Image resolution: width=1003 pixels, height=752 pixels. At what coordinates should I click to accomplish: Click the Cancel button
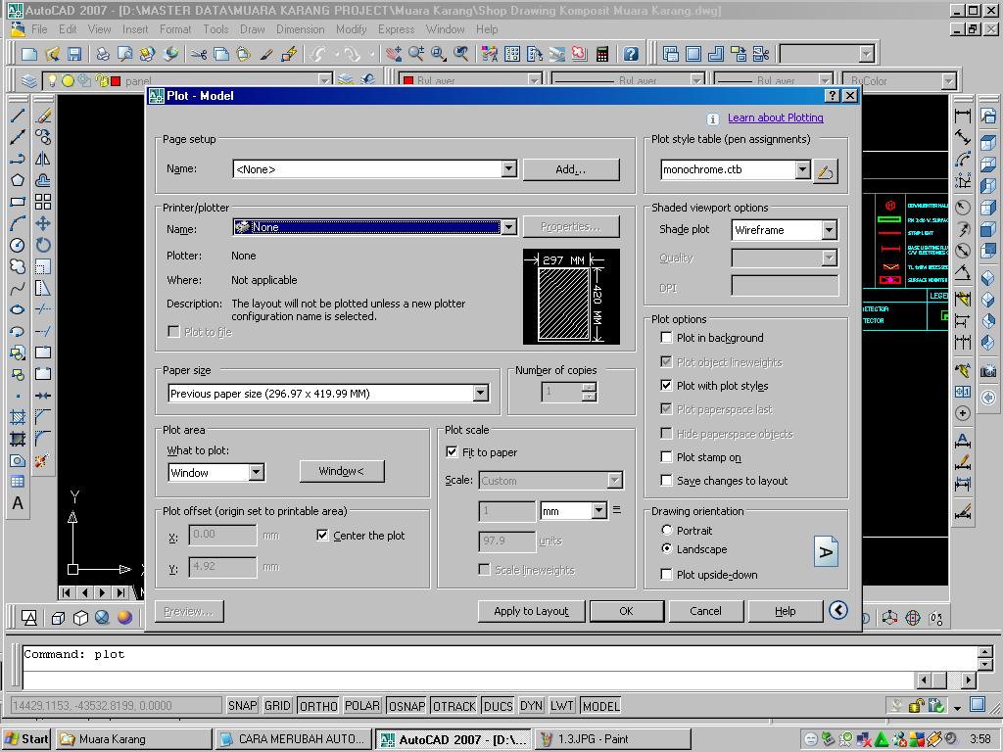pyautogui.click(x=705, y=611)
